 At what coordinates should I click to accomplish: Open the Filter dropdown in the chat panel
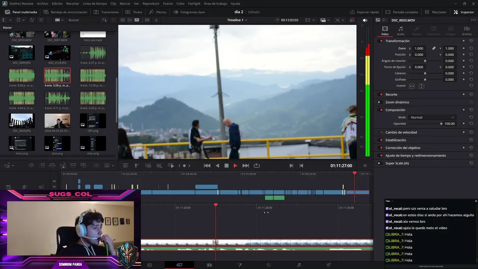pyautogui.click(x=389, y=201)
